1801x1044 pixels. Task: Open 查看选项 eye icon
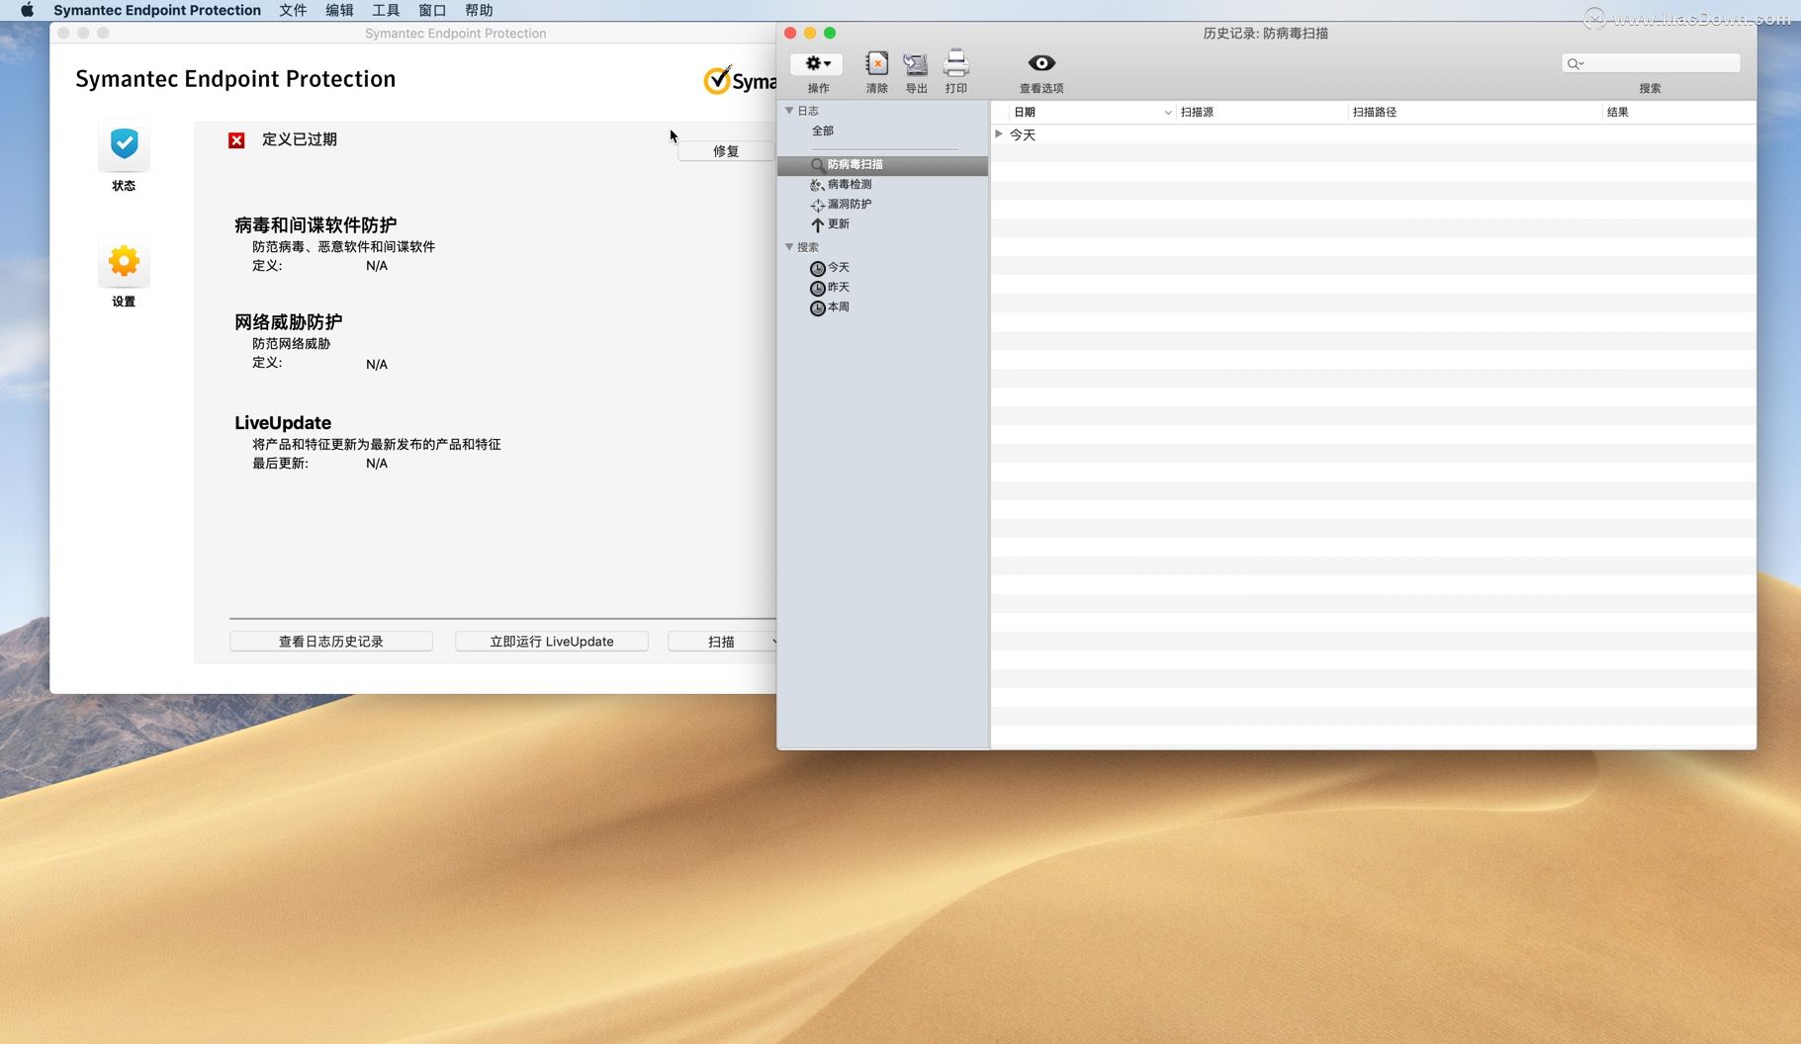1041,63
